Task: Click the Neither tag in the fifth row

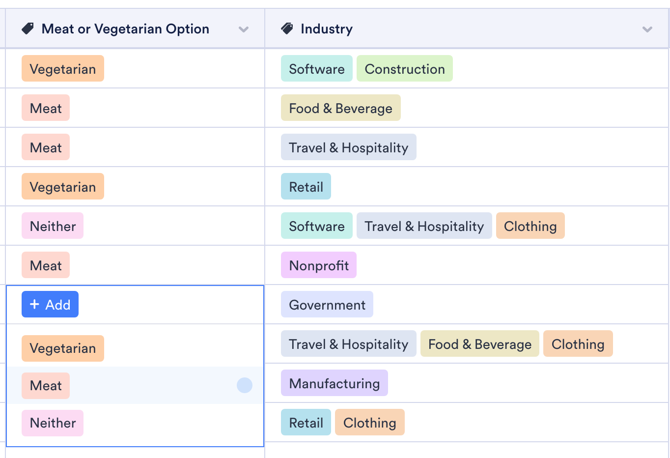Action: [53, 226]
